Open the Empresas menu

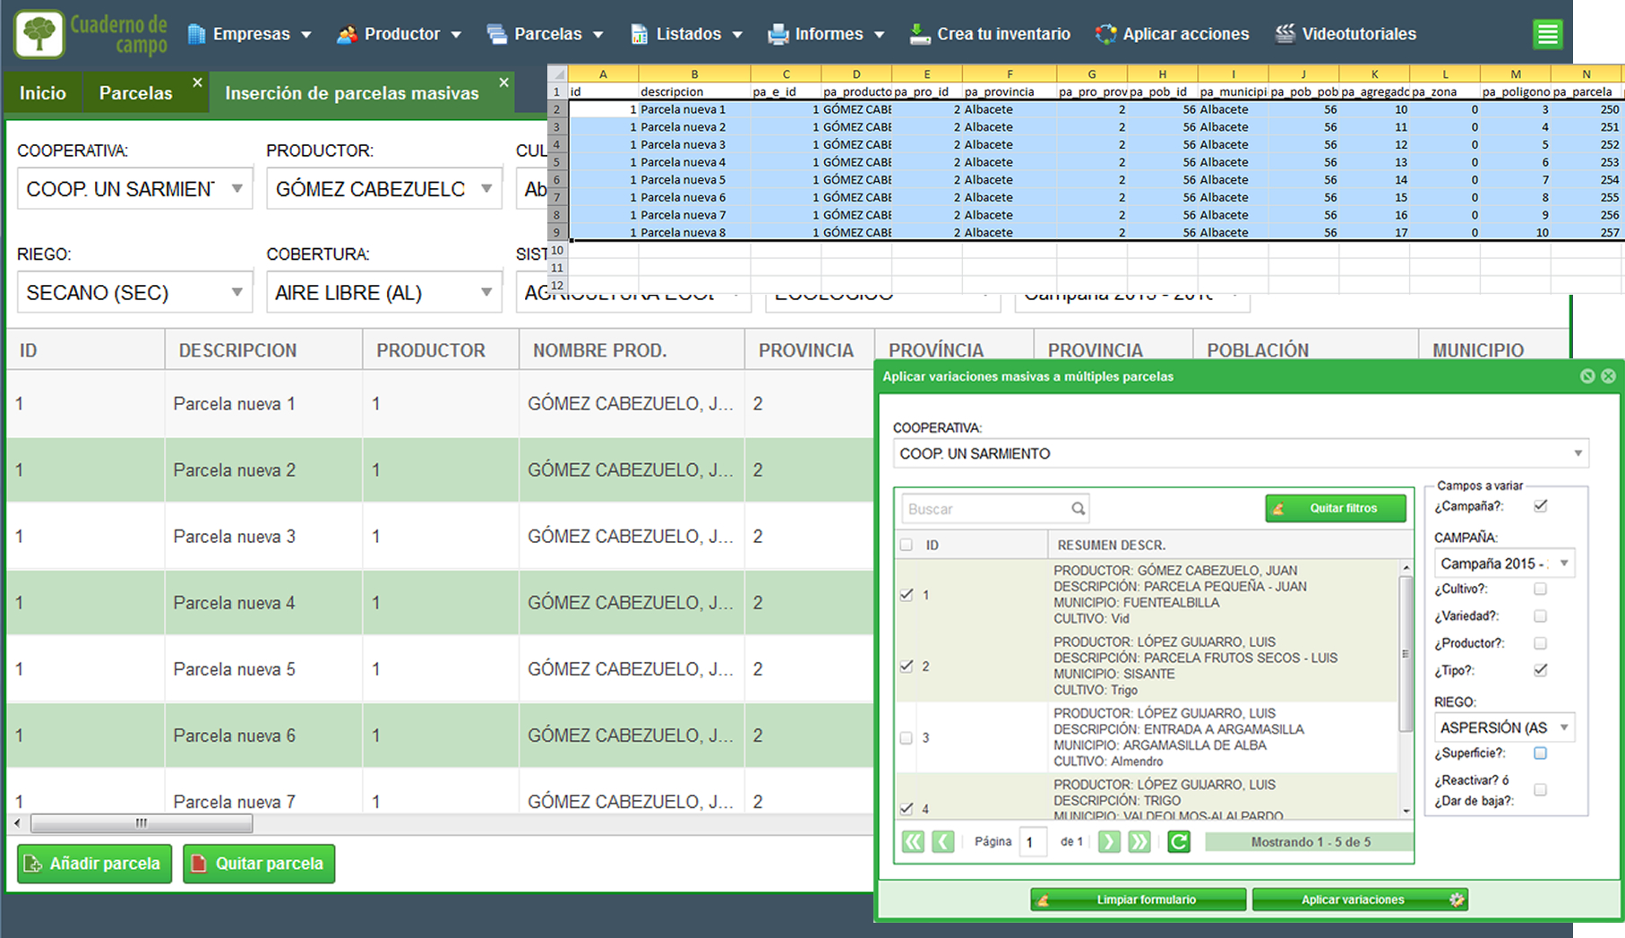[x=250, y=34]
